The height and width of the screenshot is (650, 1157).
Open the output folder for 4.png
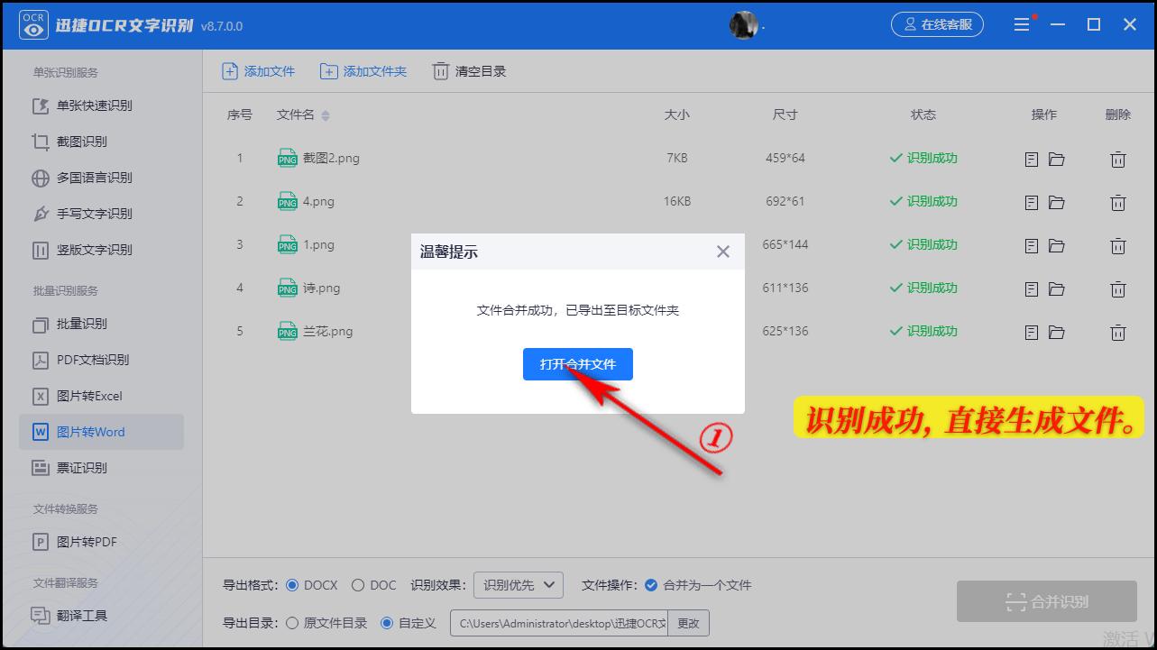click(1056, 202)
